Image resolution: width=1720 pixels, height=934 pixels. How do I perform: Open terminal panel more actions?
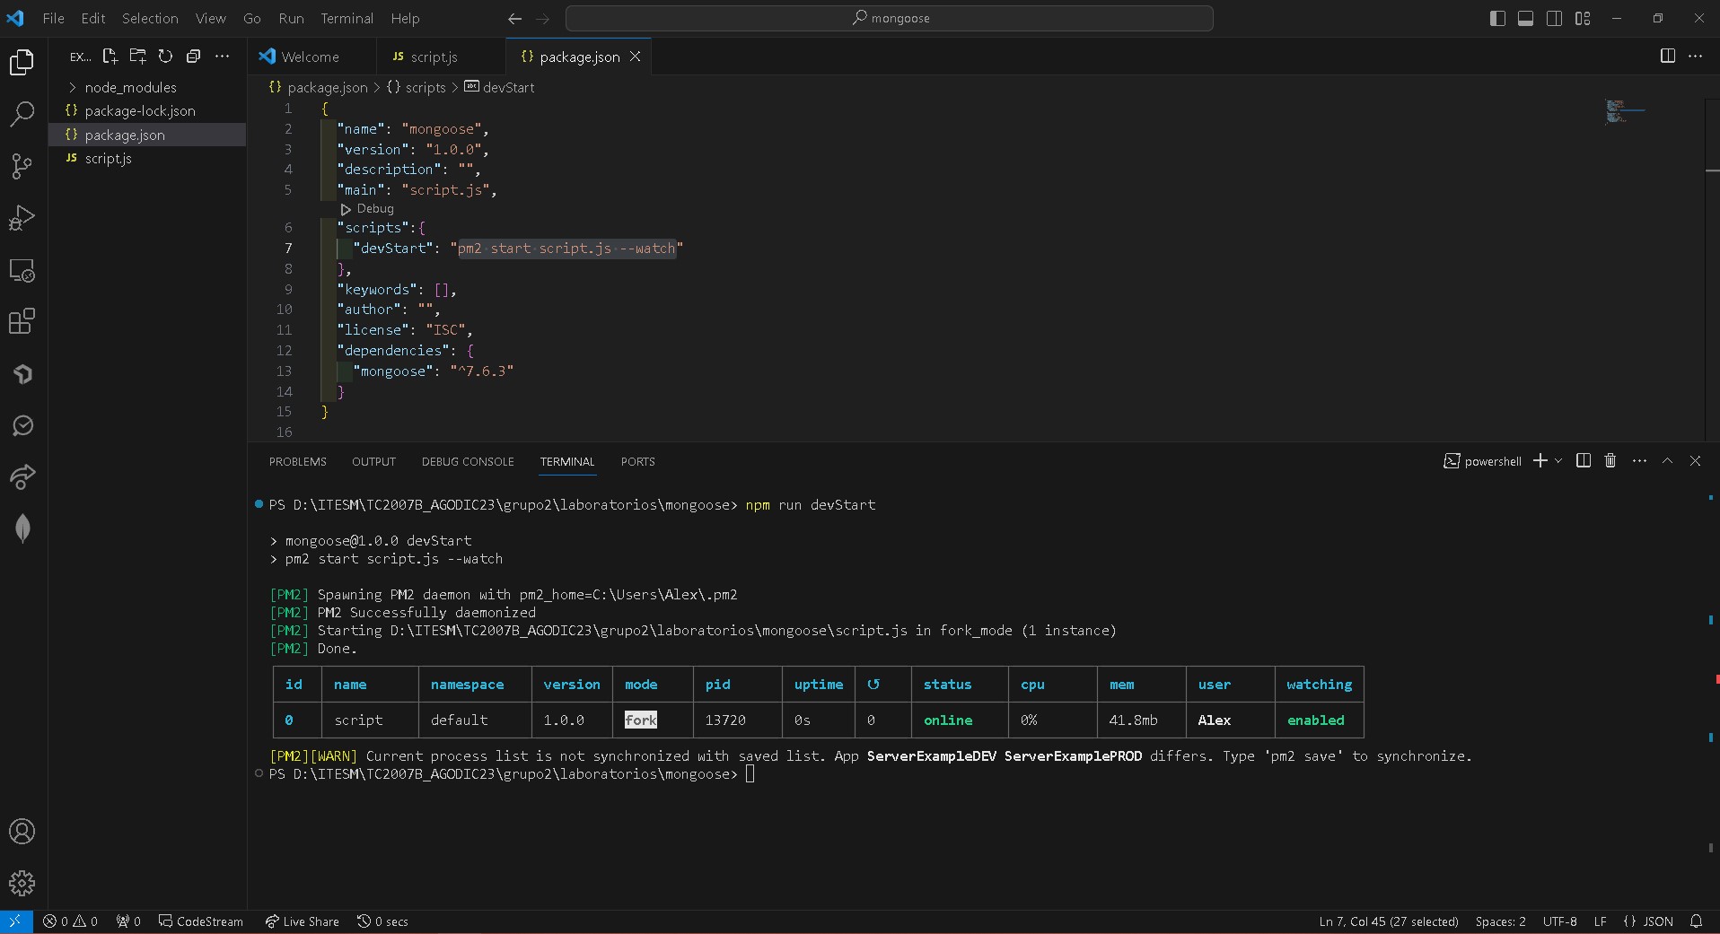click(x=1639, y=460)
